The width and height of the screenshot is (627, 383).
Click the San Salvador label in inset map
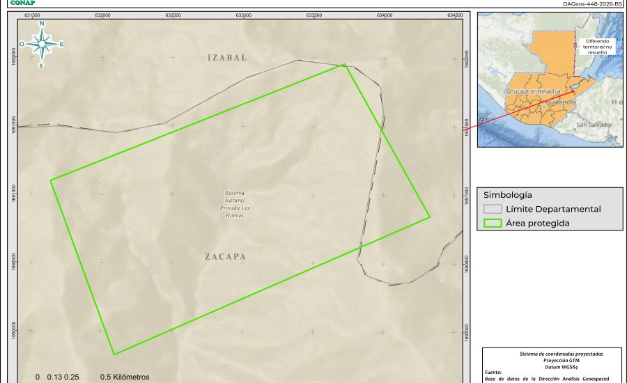click(594, 125)
